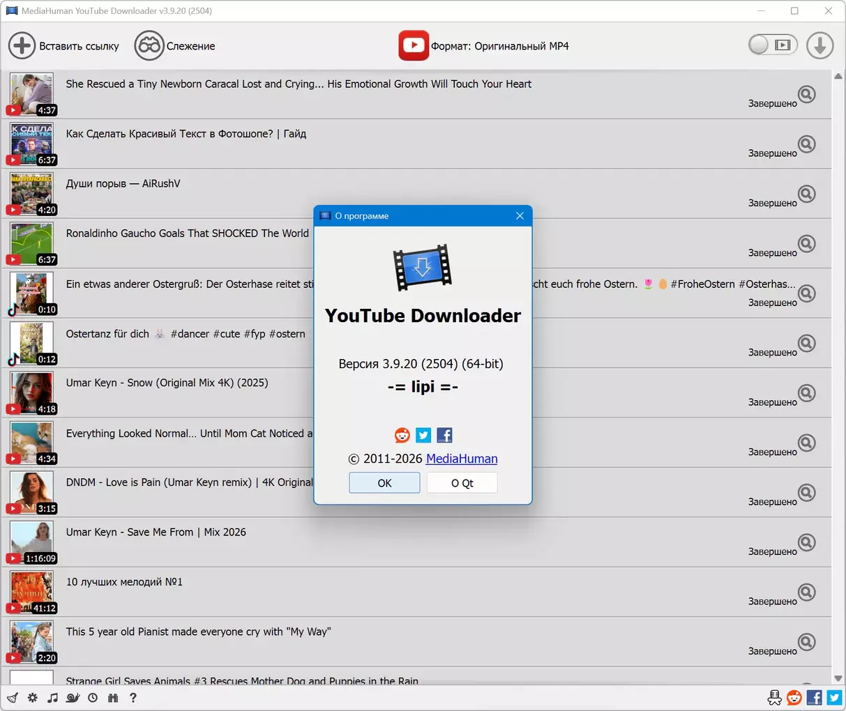Click the binoculars search icon at bottom
846x711 pixels.
[113, 697]
